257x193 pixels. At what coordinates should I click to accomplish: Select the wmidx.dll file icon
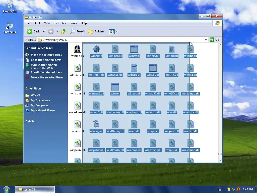click(x=77, y=124)
